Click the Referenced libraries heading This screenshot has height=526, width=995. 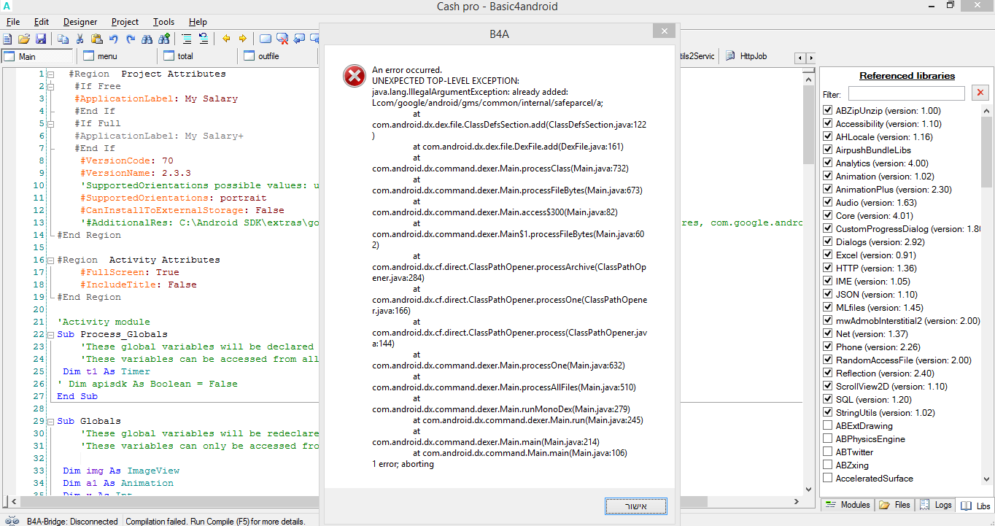click(x=907, y=76)
